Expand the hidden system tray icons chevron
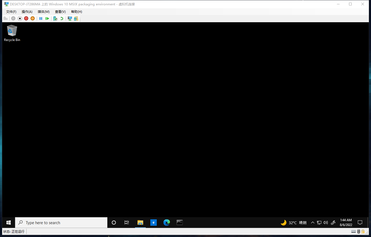The height and width of the screenshot is (237, 371). click(x=312, y=223)
